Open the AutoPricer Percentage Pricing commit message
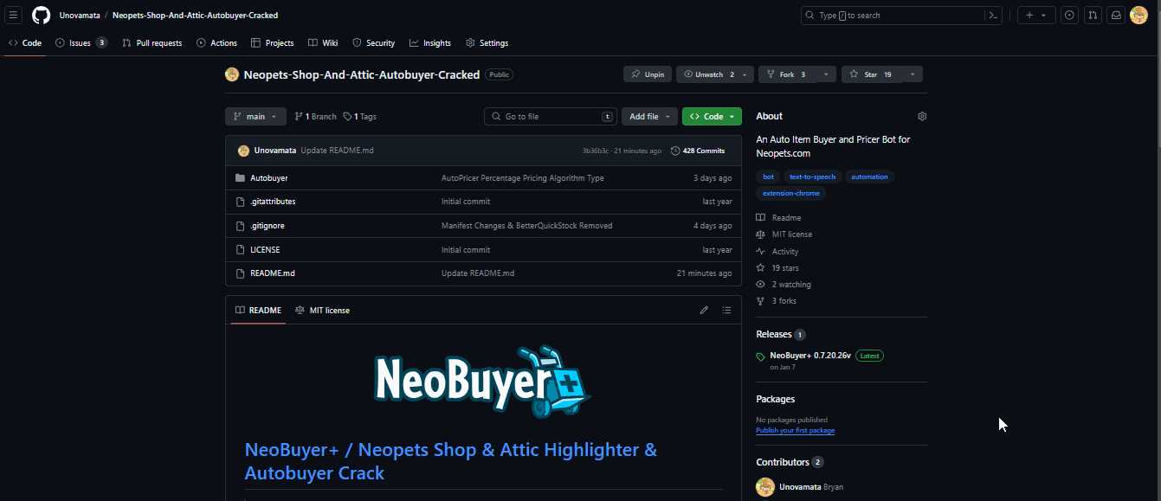The width and height of the screenshot is (1161, 501). (x=523, y=178)
